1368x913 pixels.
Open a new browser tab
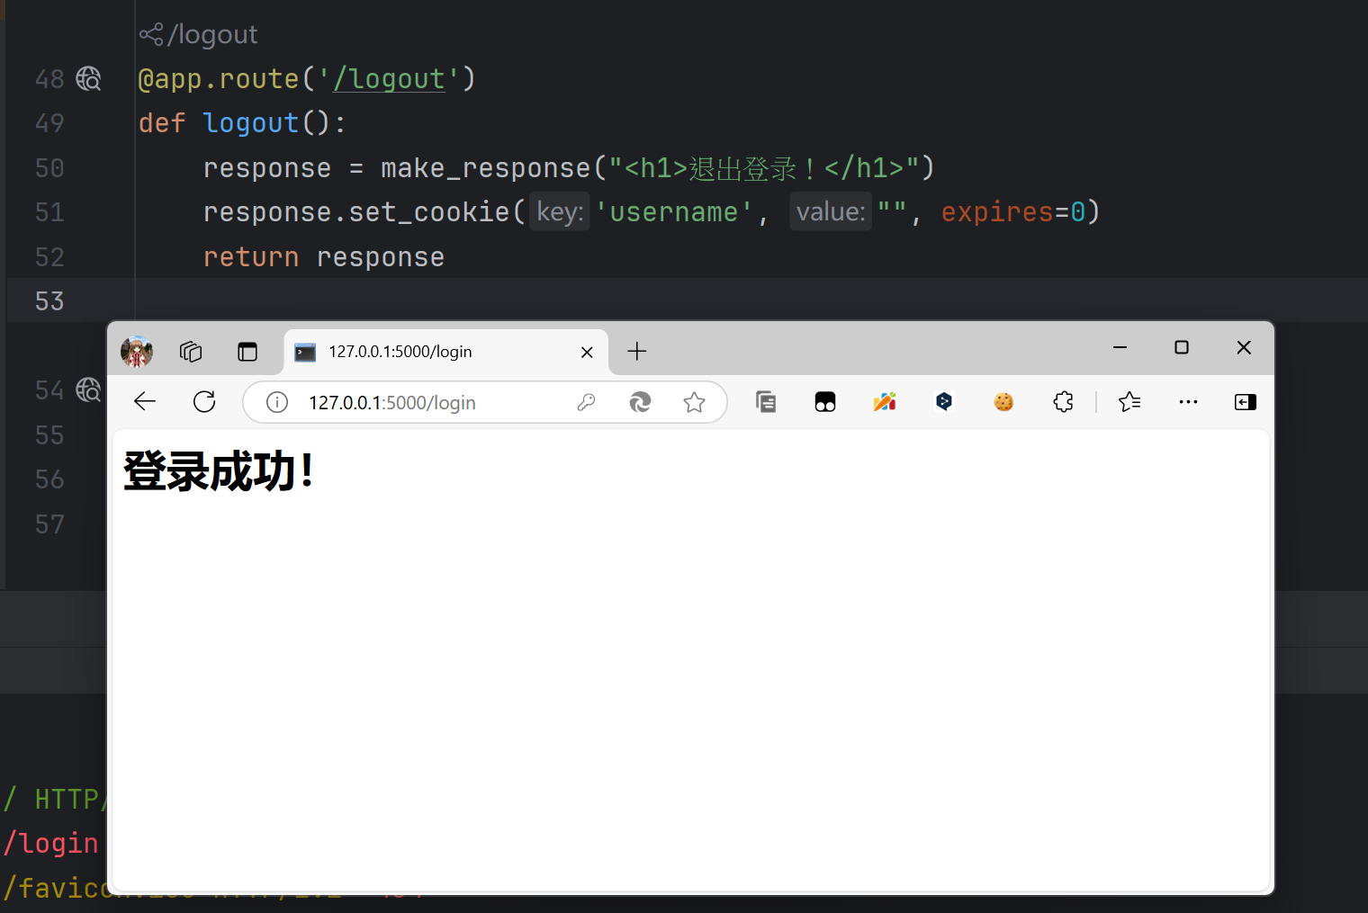pyautogui.click(x=637, y=352)
